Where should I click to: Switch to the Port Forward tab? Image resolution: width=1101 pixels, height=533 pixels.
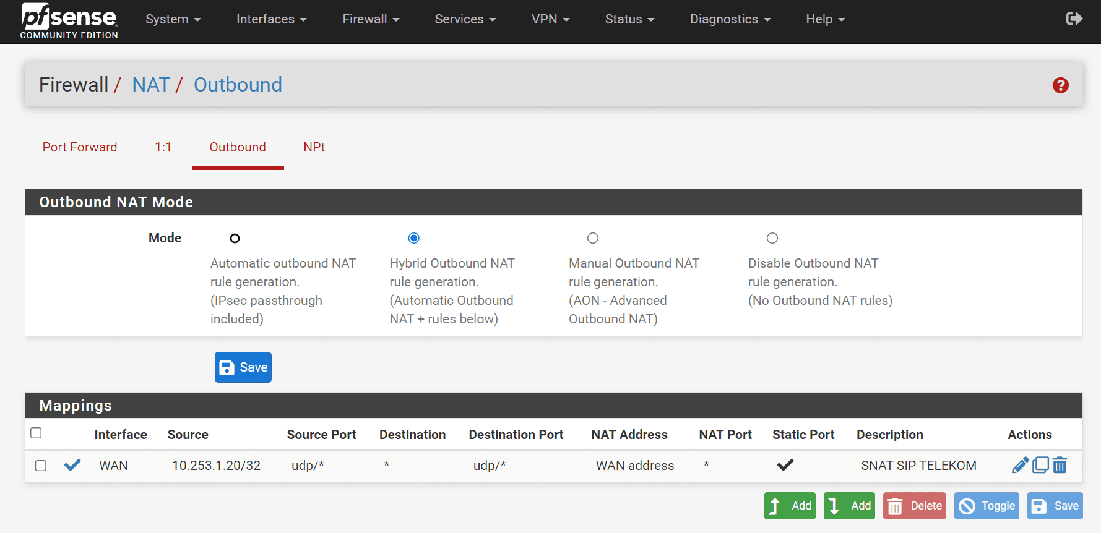pos(80,147)
